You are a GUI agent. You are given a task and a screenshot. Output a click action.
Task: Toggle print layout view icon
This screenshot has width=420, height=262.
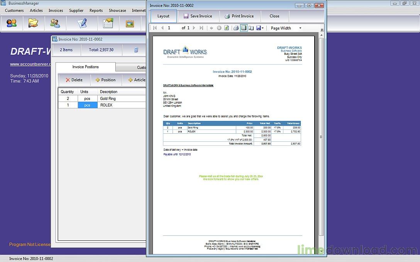click(x=244, y=28)
